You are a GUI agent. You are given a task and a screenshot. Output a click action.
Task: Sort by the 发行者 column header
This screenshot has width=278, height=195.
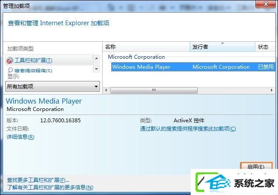point(223,47)
